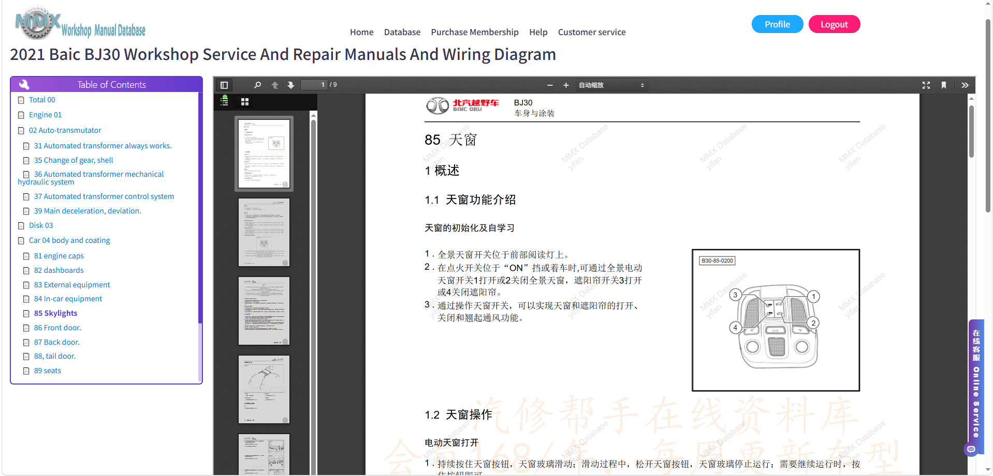Click the chat bubble icon under Online Service

pyautogui.click(x=971, y=449)
